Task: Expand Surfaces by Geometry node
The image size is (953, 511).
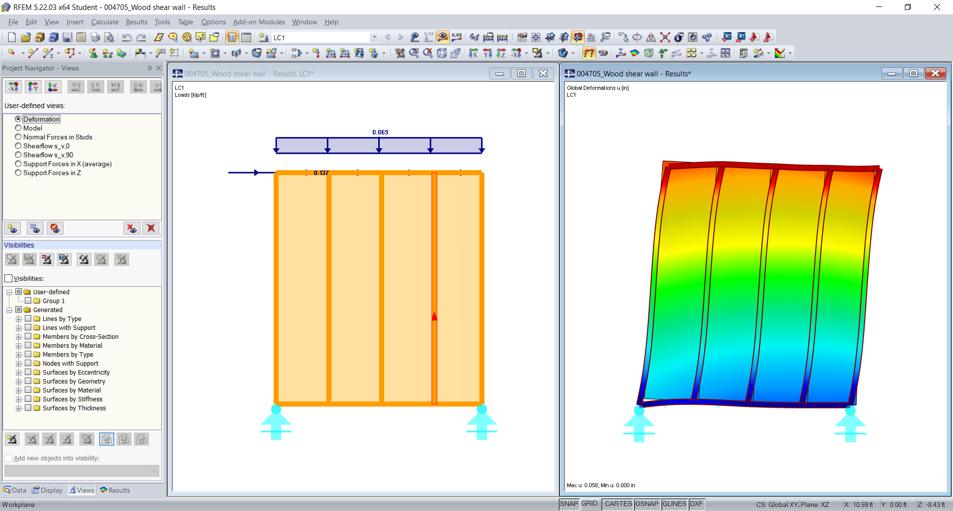Action: pos(19,382)
